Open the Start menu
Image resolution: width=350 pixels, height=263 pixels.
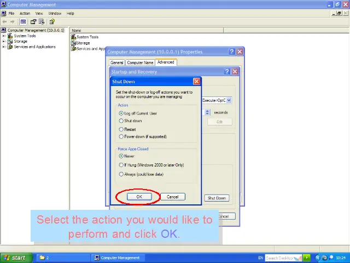click(x=16, y=258)
